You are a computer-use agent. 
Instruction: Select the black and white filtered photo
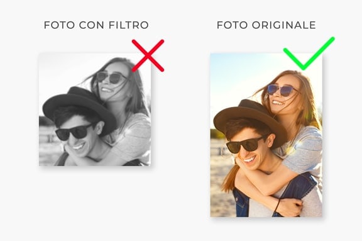[95, 109]
